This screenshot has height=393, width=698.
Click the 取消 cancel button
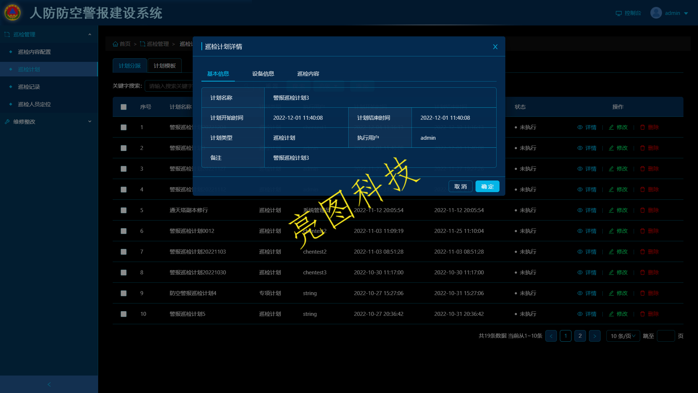coord(460,187)
